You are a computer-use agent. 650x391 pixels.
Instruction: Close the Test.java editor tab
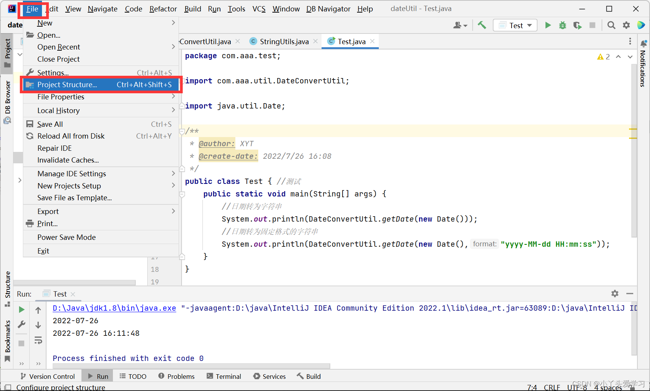click(x=372, y=41)
